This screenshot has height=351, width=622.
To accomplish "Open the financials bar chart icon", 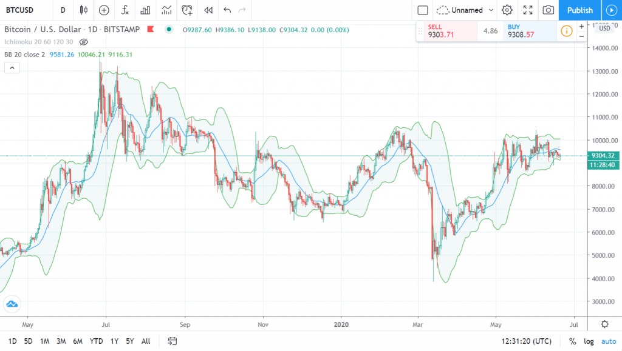I will (x=145, y=10).
